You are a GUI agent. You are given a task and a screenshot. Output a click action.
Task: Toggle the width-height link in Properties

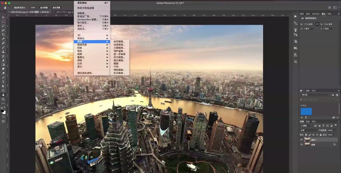click(317, 24)
